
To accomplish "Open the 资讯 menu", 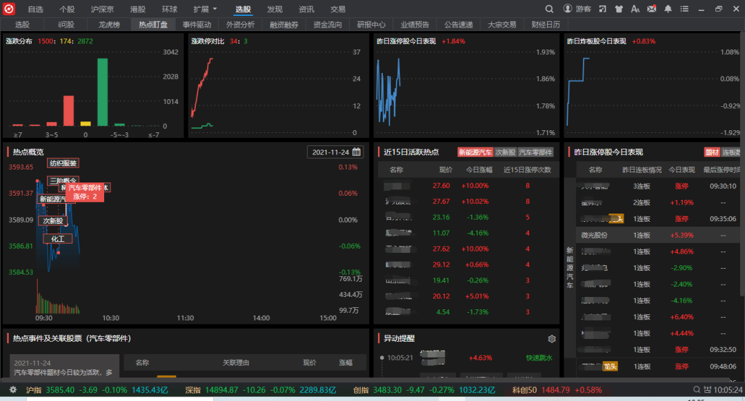I will tap(306, 9).
